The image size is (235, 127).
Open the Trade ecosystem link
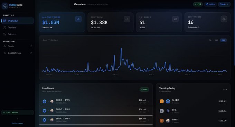pyautogui.click(x=18, y=46)
